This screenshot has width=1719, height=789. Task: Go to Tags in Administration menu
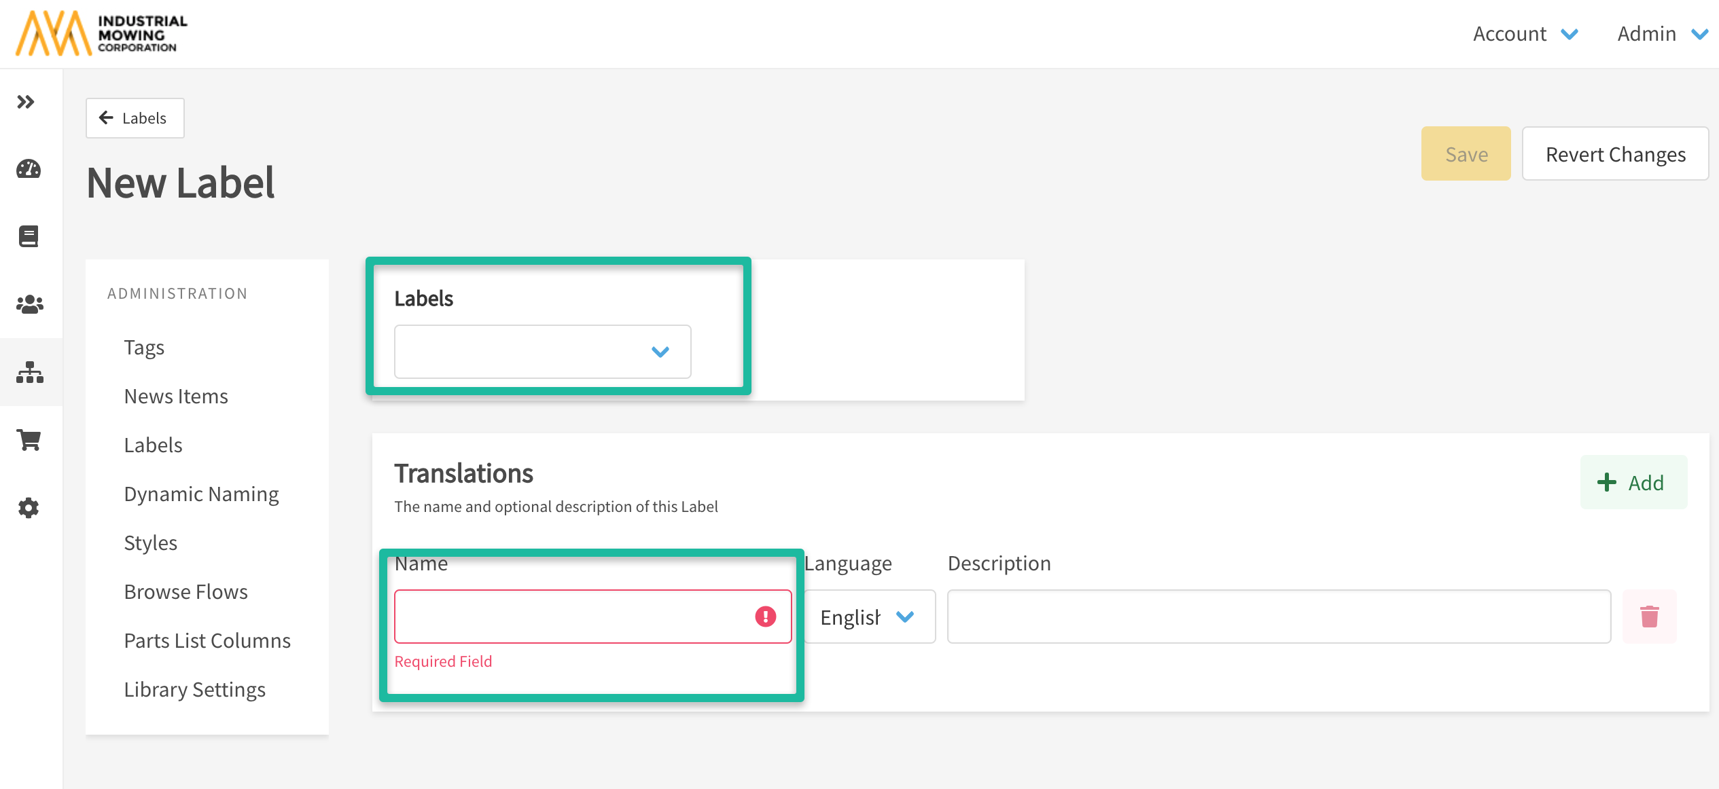(144, 348)
